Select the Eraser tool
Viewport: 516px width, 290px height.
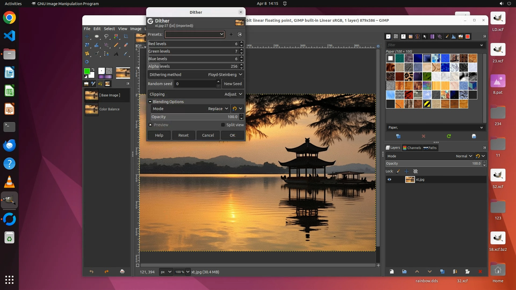[126, 45]
